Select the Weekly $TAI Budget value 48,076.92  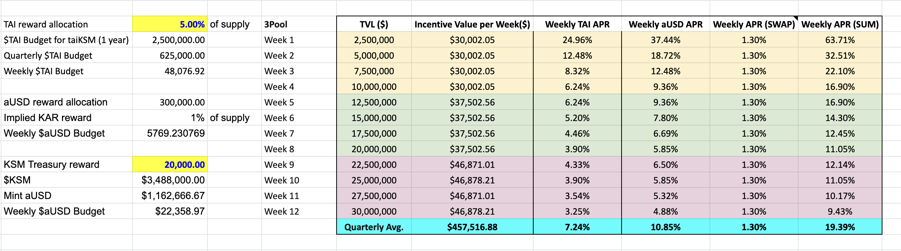click(x=184, y=71)
